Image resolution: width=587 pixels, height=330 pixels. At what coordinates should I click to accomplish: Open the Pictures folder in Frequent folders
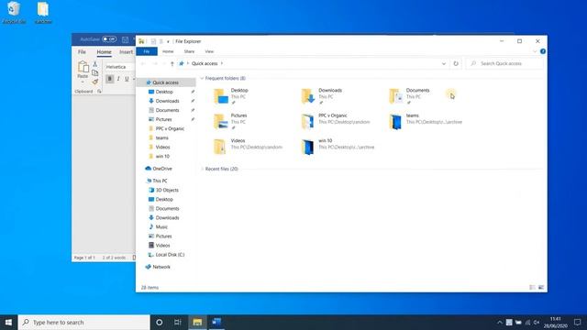click(x=230, y=122)
